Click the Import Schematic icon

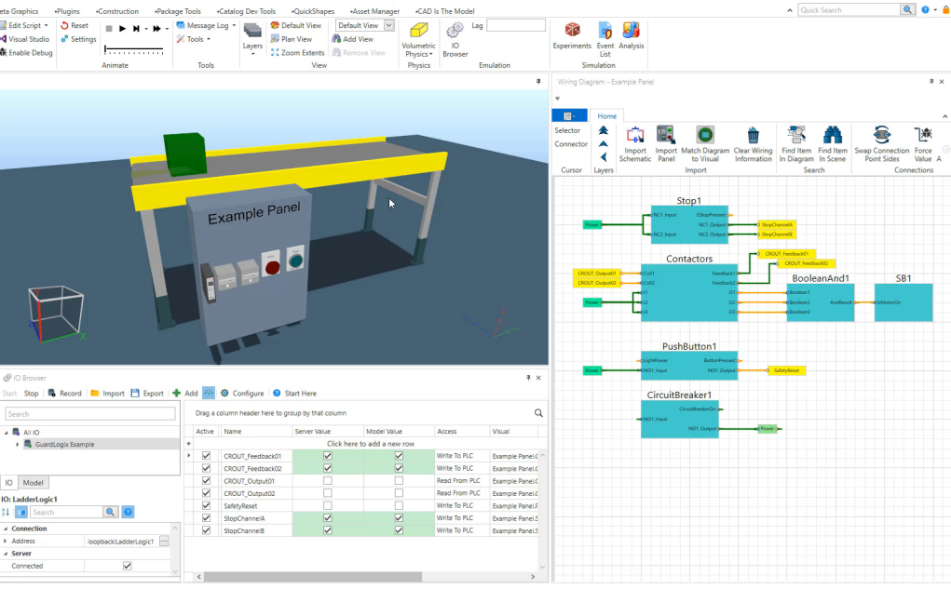(x=634, y=136)
